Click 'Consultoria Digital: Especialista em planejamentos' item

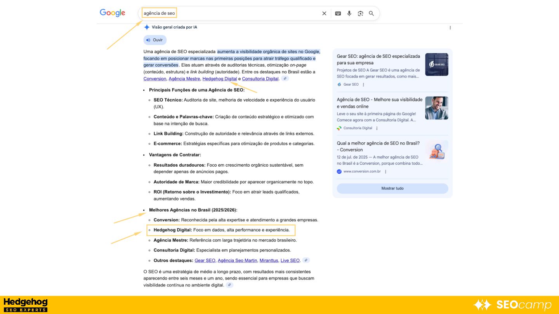click(x=222, y=250)
